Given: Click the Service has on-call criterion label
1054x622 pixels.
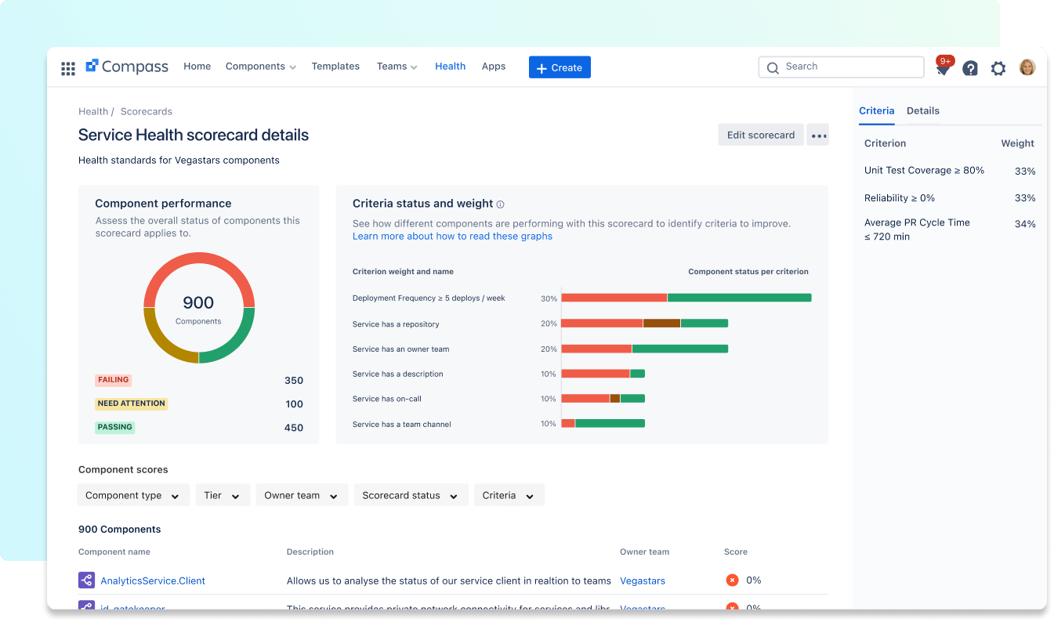Looking at the screenshot, I should (x=387, y=400).
